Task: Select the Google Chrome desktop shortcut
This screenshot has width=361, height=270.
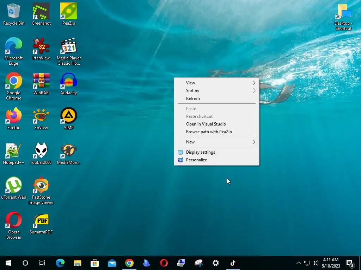Action: point(14,86)
